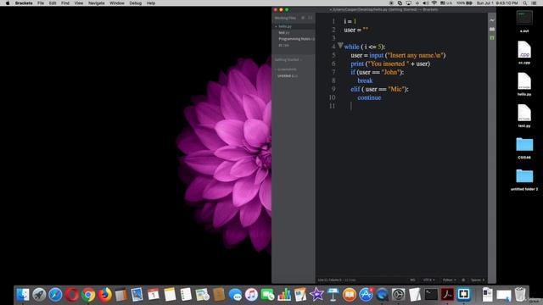Open App Store from the Dock
This screenshot has width=543, height=305.
click(x=366, y=295)
